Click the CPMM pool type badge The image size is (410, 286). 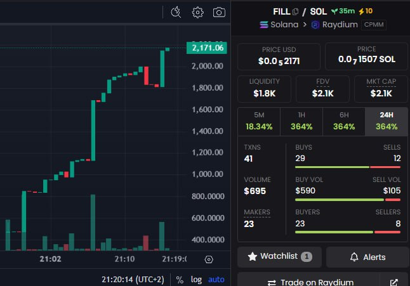(x=374, y=25)
